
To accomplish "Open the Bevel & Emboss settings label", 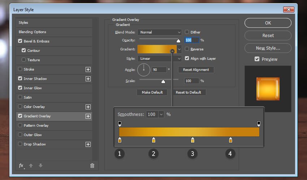I will pos(36,41).
